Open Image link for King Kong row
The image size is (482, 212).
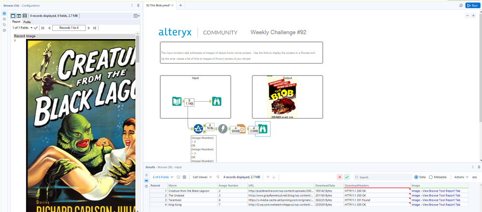[436, 205]
